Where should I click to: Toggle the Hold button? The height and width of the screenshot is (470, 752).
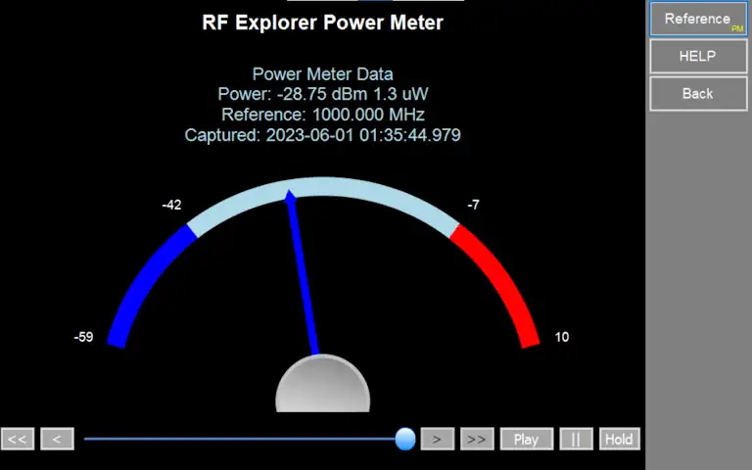click(619, 439)
